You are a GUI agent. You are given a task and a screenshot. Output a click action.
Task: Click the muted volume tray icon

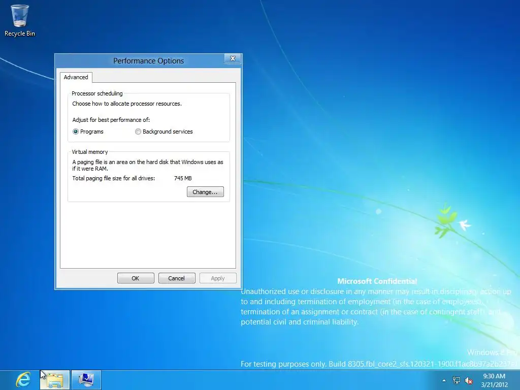469,380
